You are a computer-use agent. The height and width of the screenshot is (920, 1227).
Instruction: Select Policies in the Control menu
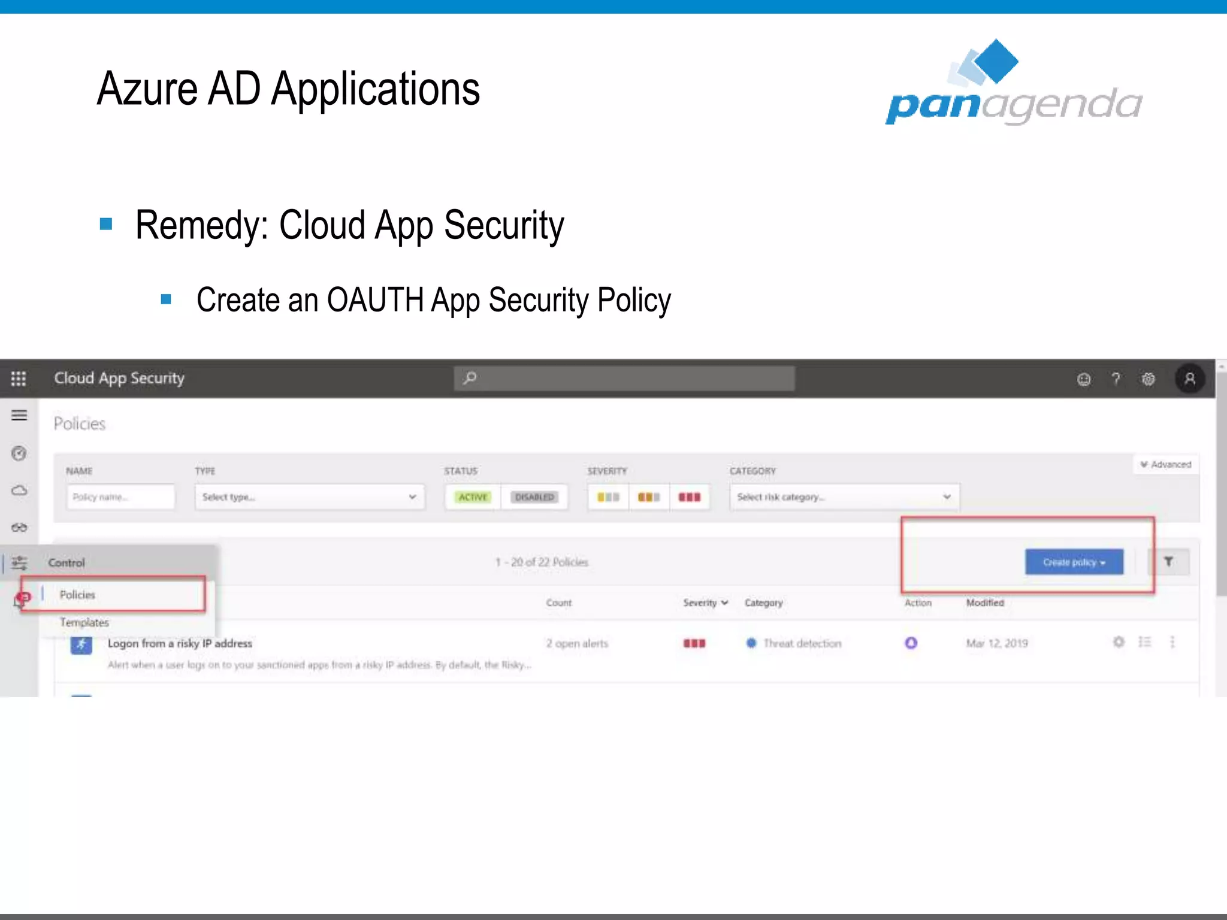(x=77, y=595)
